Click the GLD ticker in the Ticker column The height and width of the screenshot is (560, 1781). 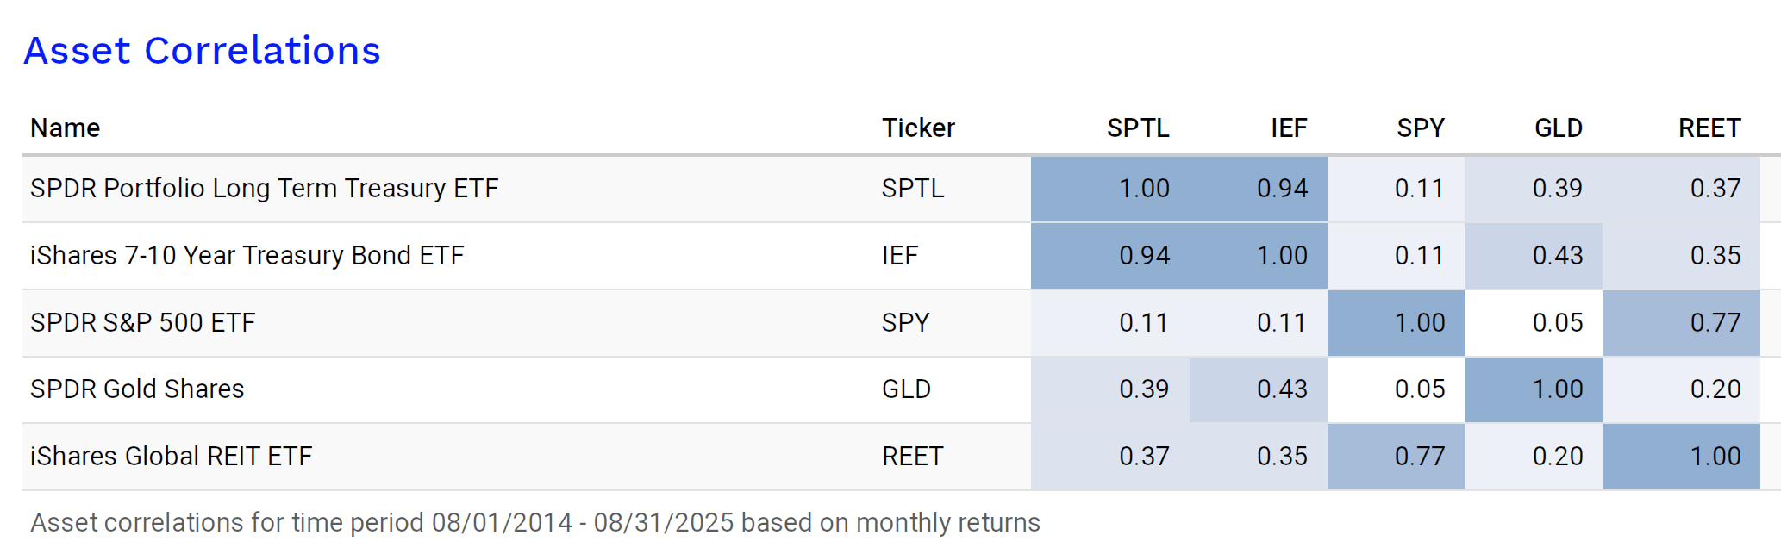(906, 389)
